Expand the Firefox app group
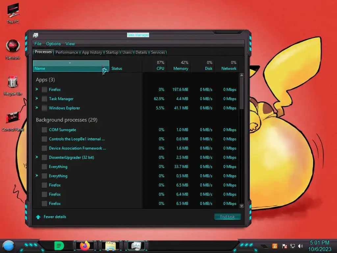This screenshot has height=253, width=337. pos(37,89)
